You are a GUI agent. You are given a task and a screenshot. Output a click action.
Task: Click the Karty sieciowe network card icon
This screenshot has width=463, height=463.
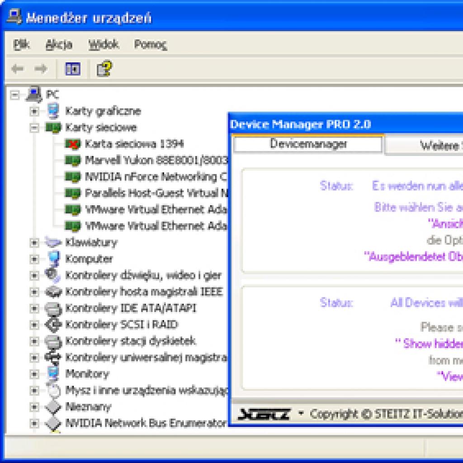coord(53,128)
